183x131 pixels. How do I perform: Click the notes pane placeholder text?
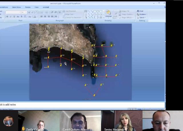(8, 105)
